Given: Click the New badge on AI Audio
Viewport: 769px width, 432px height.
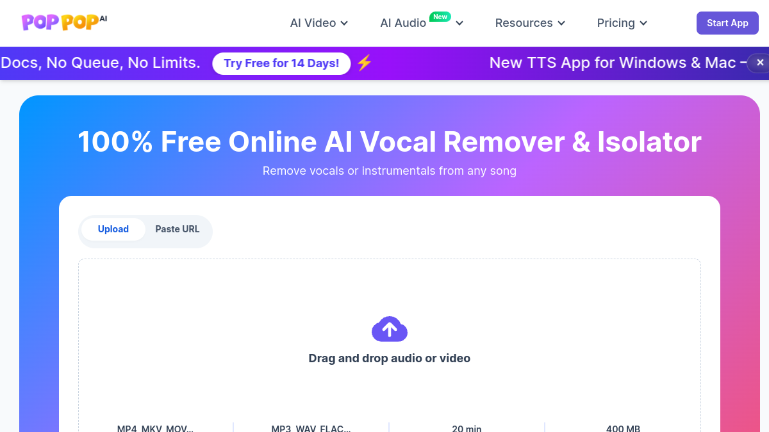Looking at the screenshot, I should (x=440, y=17).
